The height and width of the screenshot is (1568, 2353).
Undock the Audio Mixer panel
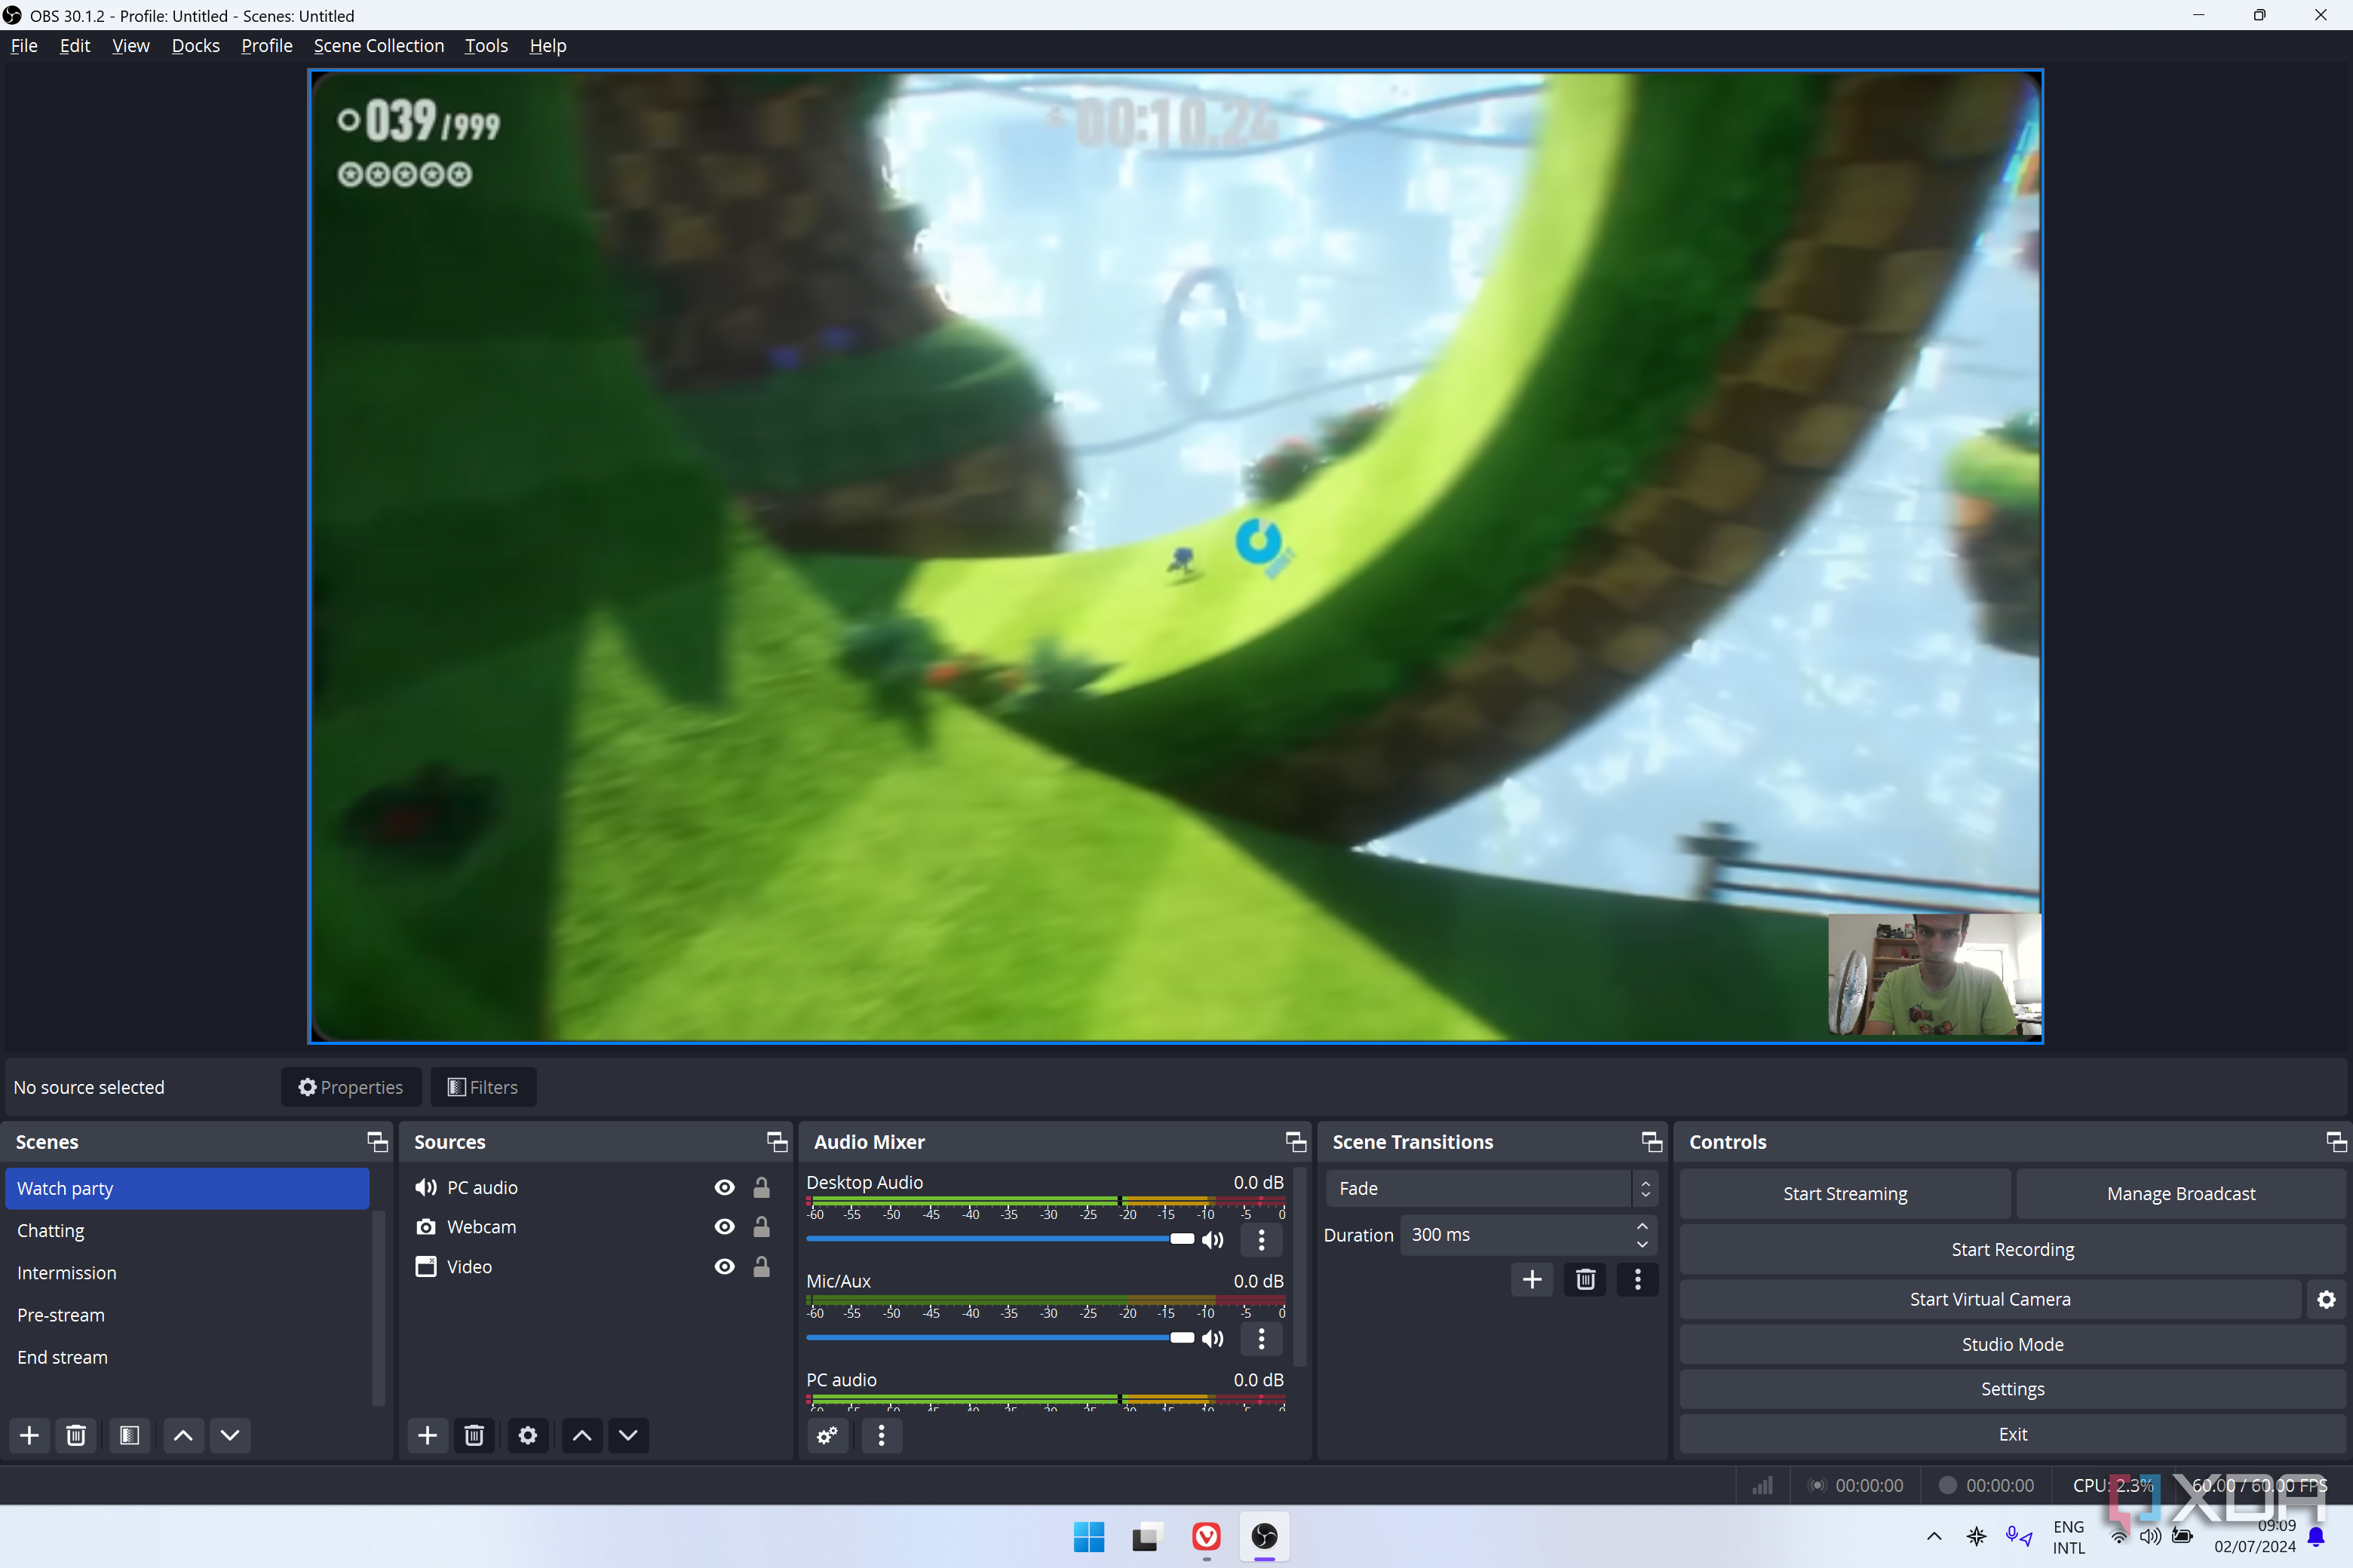1295,1141
